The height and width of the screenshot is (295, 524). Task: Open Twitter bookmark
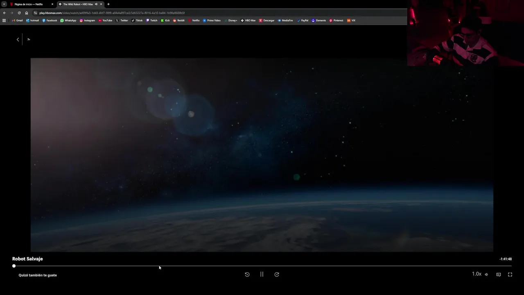coord(122,20)
